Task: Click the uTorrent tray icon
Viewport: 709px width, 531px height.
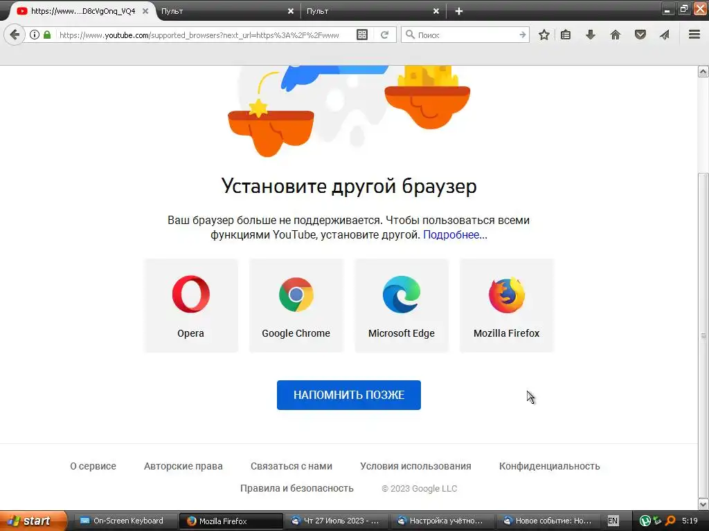Action: (645, 521)
